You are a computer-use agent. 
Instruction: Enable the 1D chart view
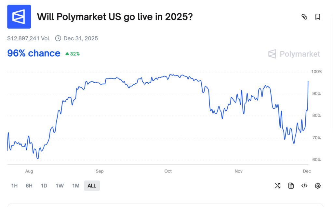click(44, 186)
